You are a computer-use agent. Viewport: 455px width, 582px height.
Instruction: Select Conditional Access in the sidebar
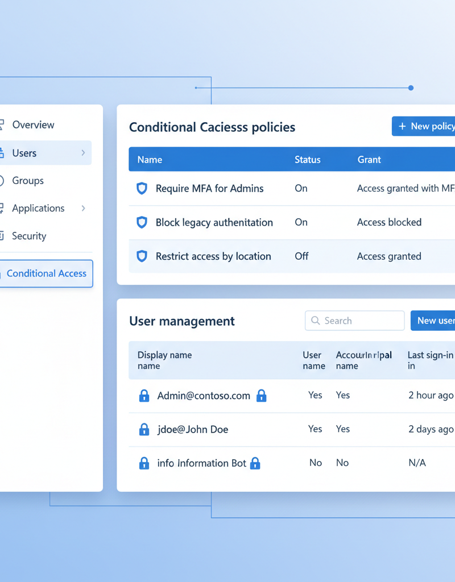coord(45,273)
